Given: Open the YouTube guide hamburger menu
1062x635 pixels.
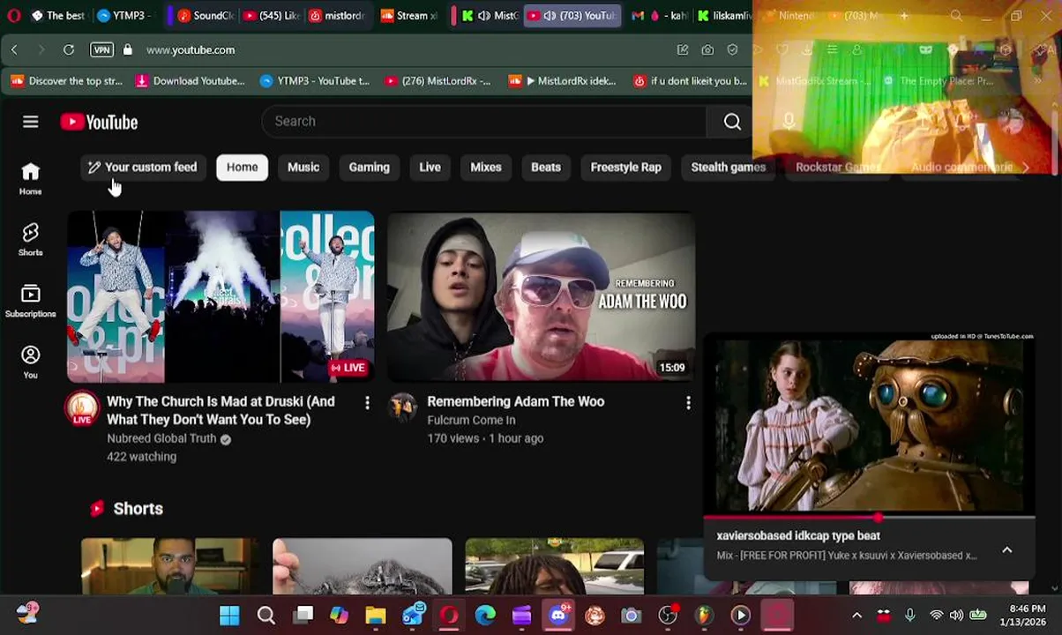Looking at the screenshot, I should pos(30,122).
